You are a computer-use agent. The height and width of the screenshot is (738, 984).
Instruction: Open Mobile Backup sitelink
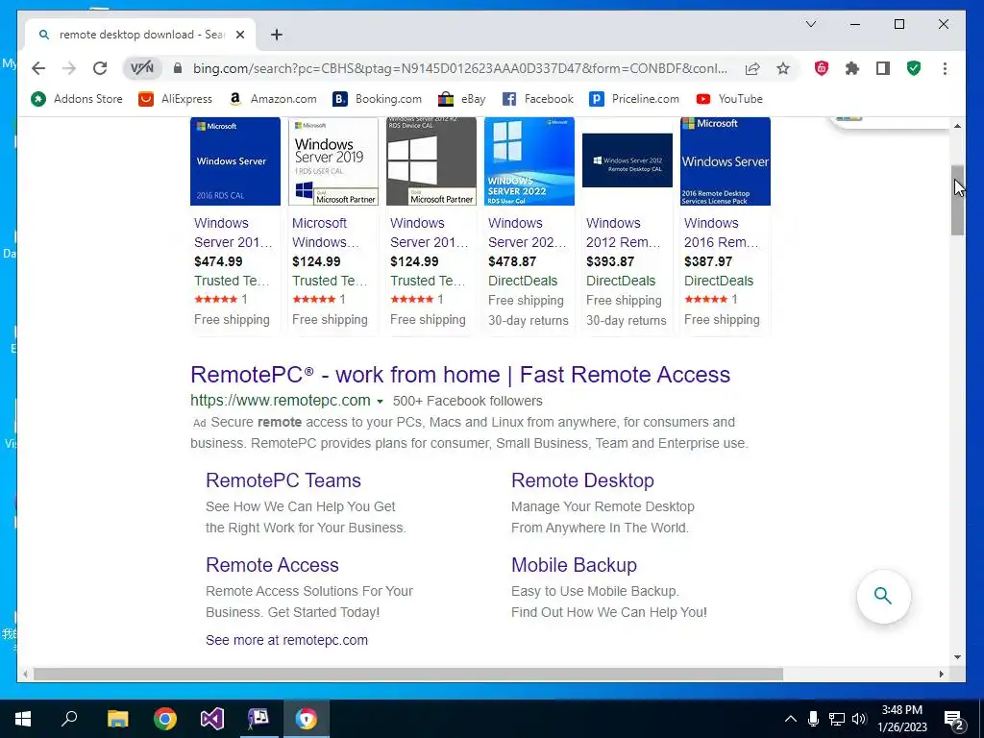click(574, 565)
